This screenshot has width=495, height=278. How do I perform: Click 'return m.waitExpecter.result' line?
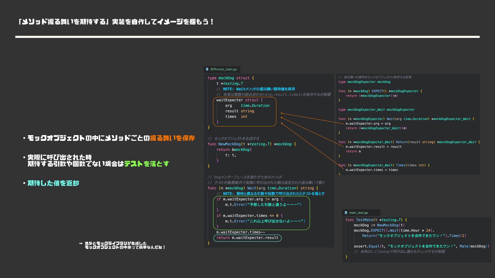(x=247, y=238)
